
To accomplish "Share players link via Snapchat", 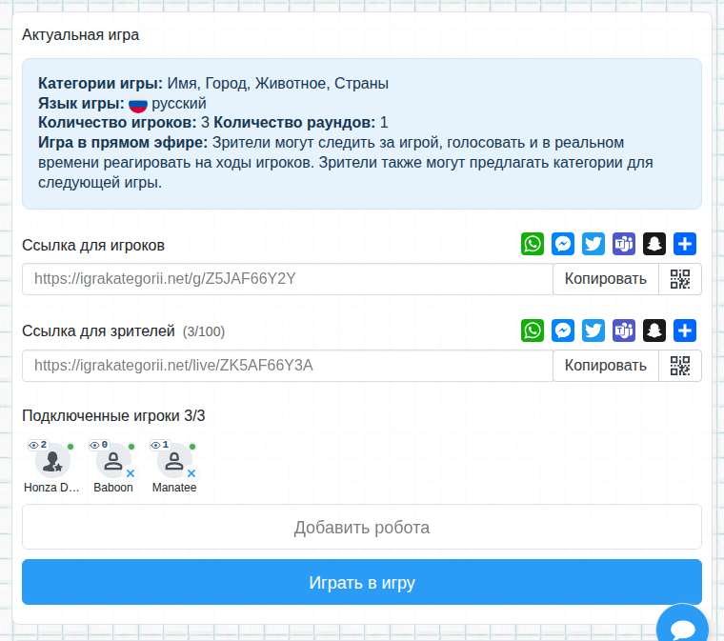I will (x=654, y=244).
